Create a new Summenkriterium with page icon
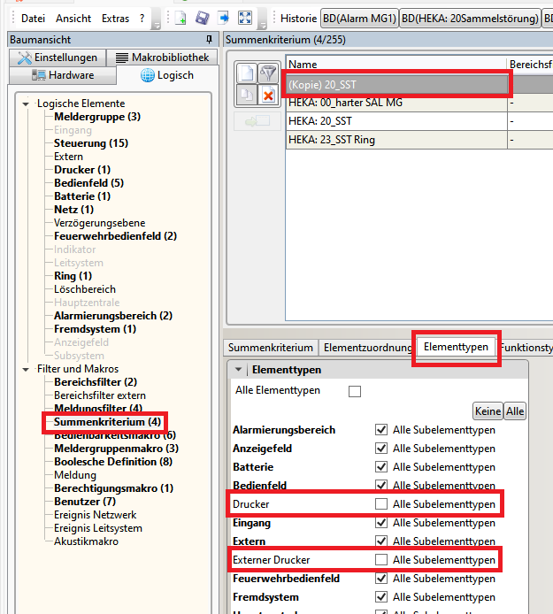Screen dimensions: 553x614 pos(247,73)
